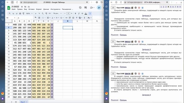Screen dimensions: 184x103
Task: Open the font family dropdown
Action: coord(57,13)
